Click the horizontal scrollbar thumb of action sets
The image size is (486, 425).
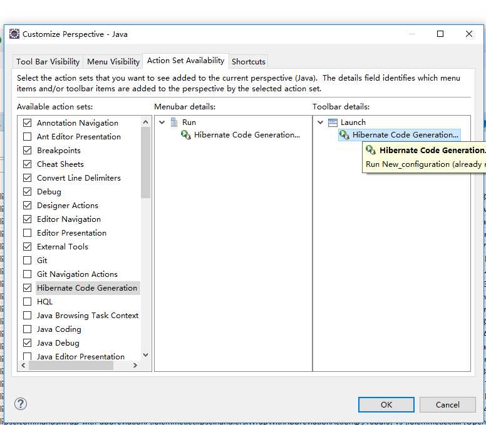click(71, 365)
